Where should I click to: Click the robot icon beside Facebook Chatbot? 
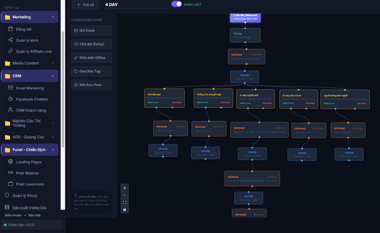[11, 99]
